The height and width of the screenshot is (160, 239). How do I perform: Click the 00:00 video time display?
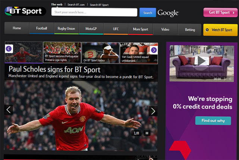tap(217, 79)
